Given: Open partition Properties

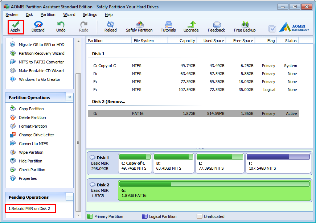Looking at the screenshot, I should (23, 178).
